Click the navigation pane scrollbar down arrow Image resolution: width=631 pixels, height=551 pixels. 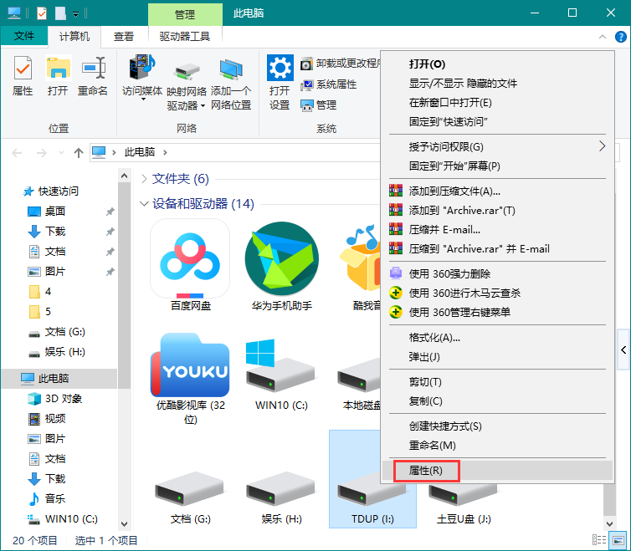coord(125,524)
